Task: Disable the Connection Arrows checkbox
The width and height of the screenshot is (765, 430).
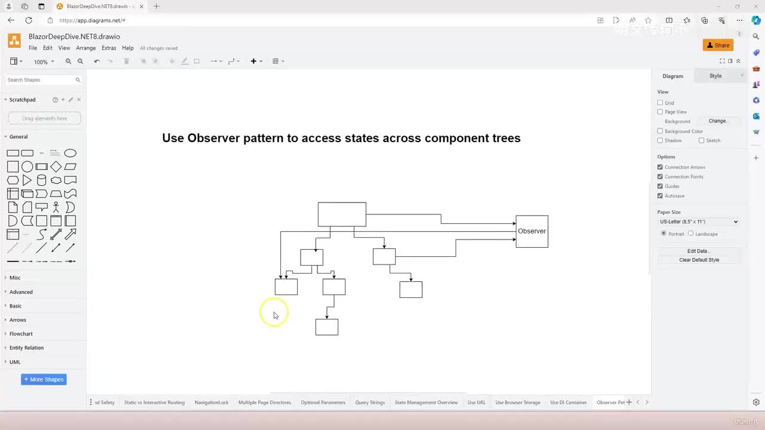Action: click(x=660, y=167)
